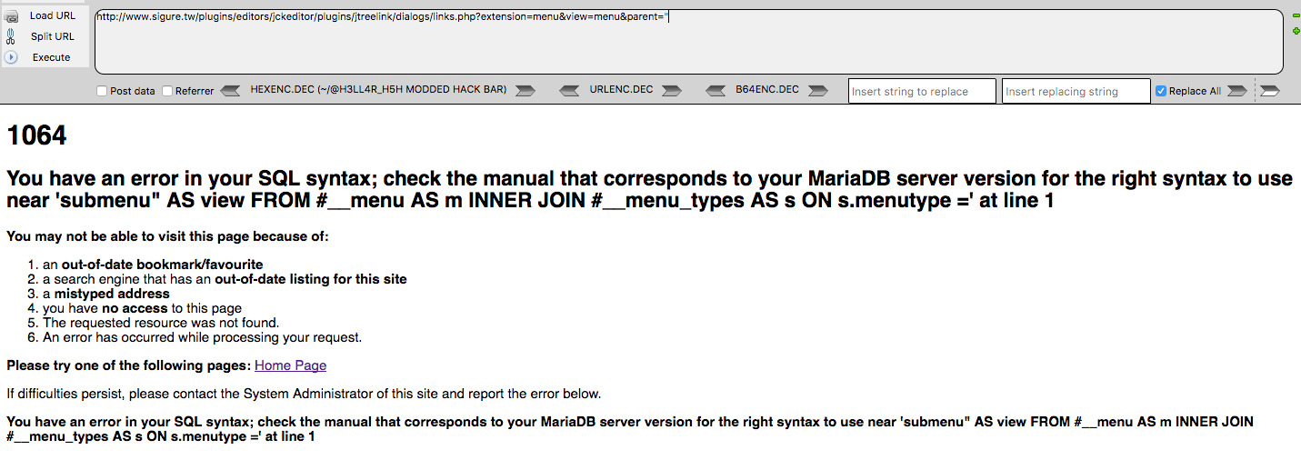Click the B64ENC.DEC menu label
Screen dimensions: 1301x460
coord(767,90)
